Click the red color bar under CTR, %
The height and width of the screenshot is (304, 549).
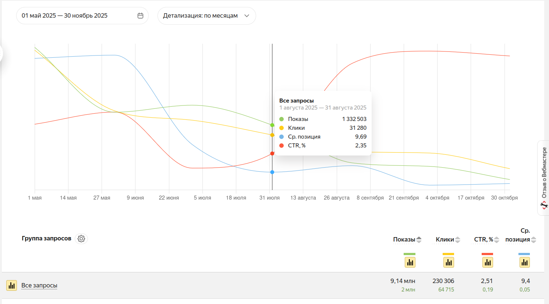[x=487, y=254]
